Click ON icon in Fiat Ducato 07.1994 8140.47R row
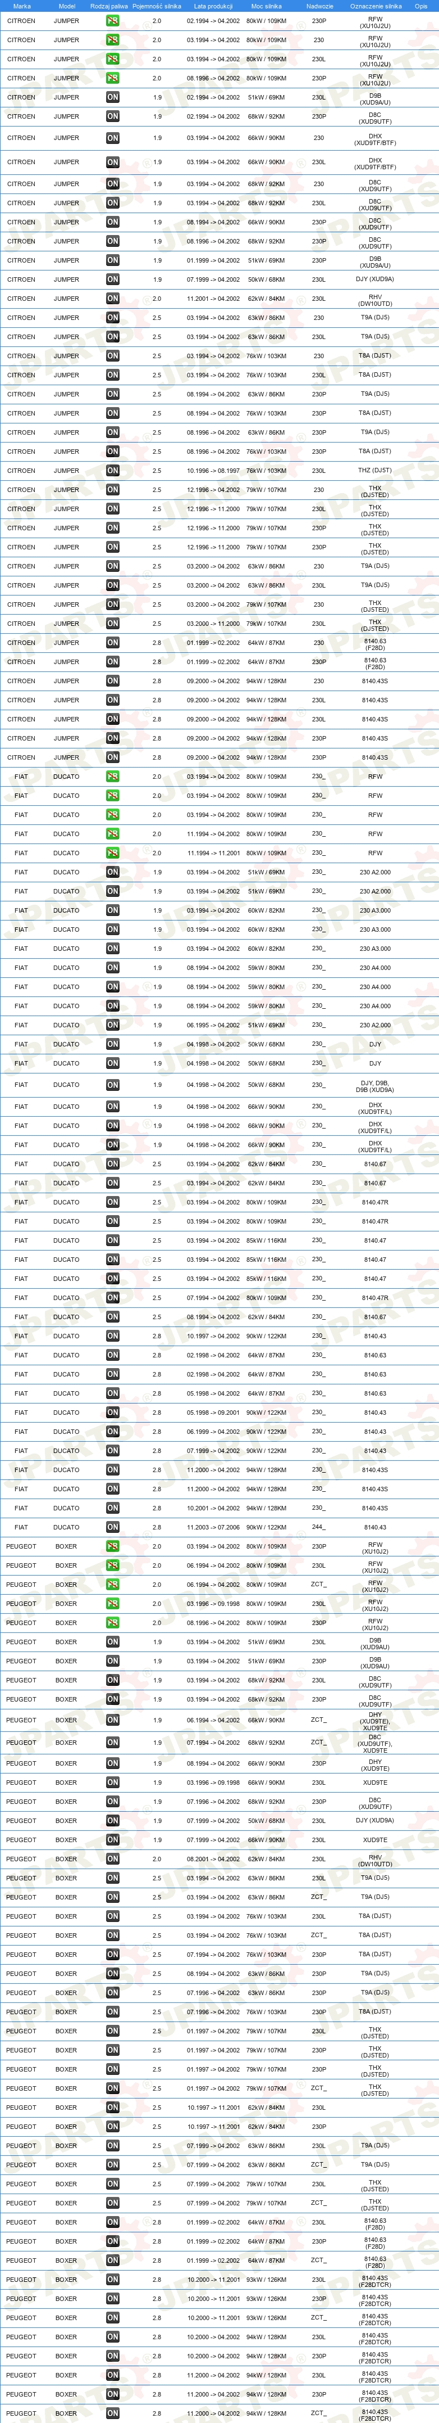The height and width of the screenshot is (2423, 439). [112, 1298]
